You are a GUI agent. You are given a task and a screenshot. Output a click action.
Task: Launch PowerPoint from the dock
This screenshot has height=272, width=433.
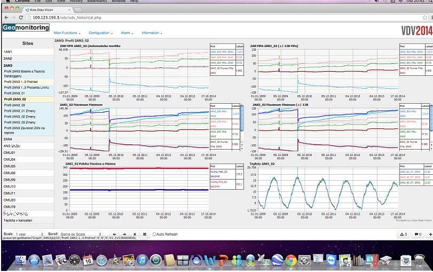(x=223, y=260)
